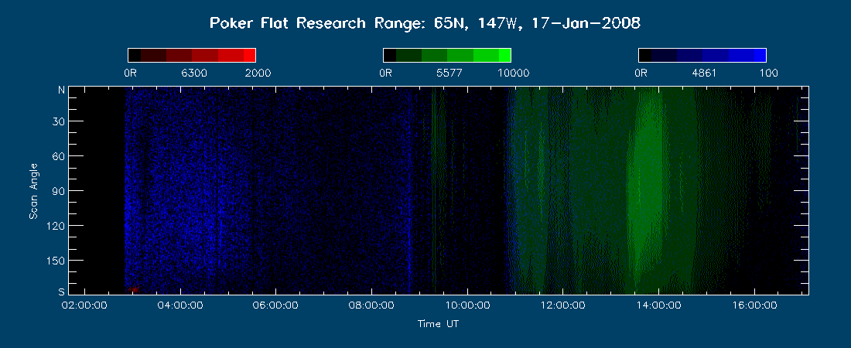Click the 'N' label on the scan axis
Image resolution: width=851 pixels, height=348 pixels.
[61, 90]
